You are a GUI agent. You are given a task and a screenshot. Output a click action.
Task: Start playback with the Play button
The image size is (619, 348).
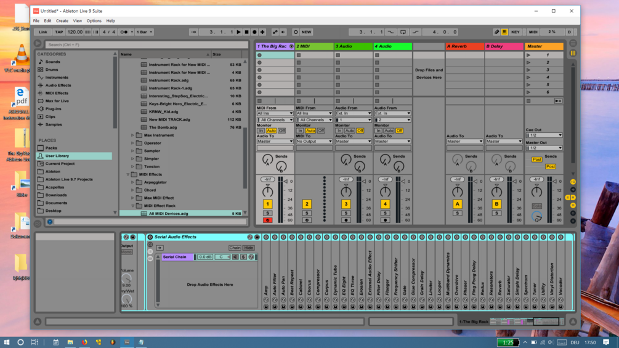[238, 32]
